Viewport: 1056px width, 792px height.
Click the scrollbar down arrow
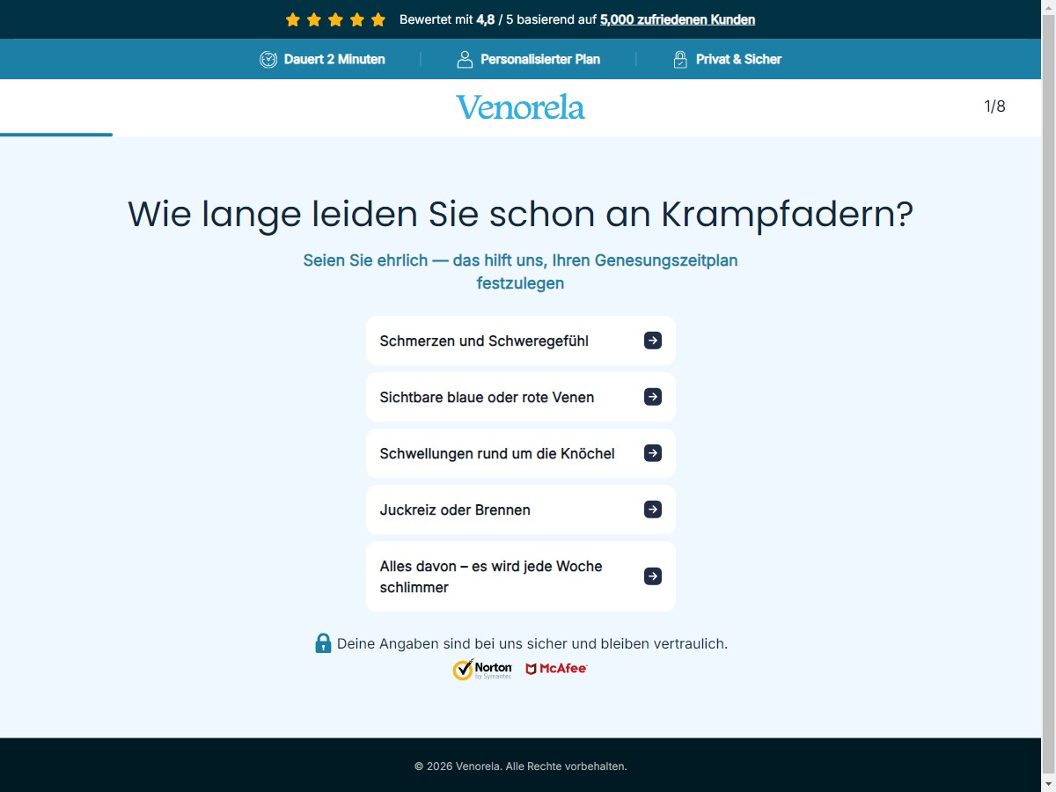point(1049,784)
